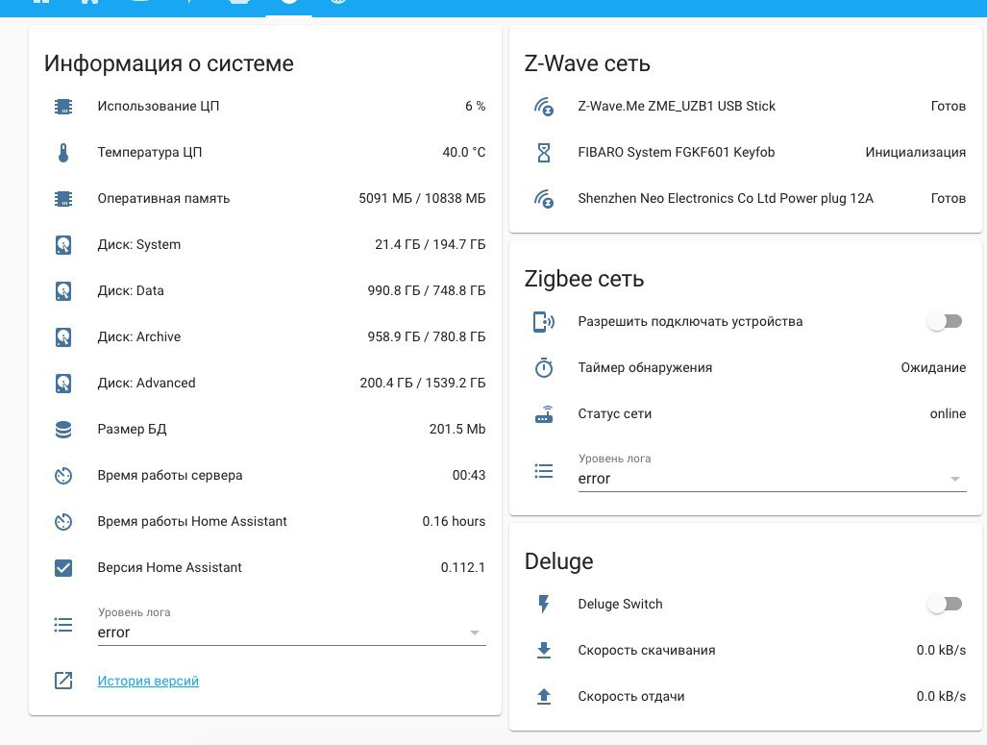This screenshot has width=987, height=745.
Task: Click the server uptime clock icon
Action: pos(63,476)
